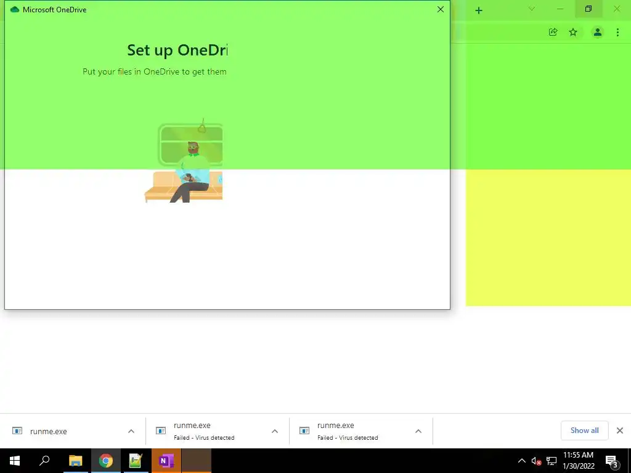
Task: Show hidden system tray icons
Action: pos(521,461)
